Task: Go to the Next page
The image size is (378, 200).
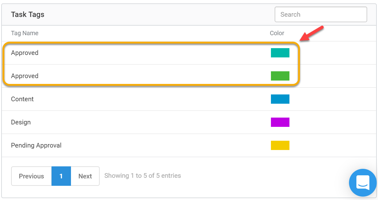Action: pos(85,176)
